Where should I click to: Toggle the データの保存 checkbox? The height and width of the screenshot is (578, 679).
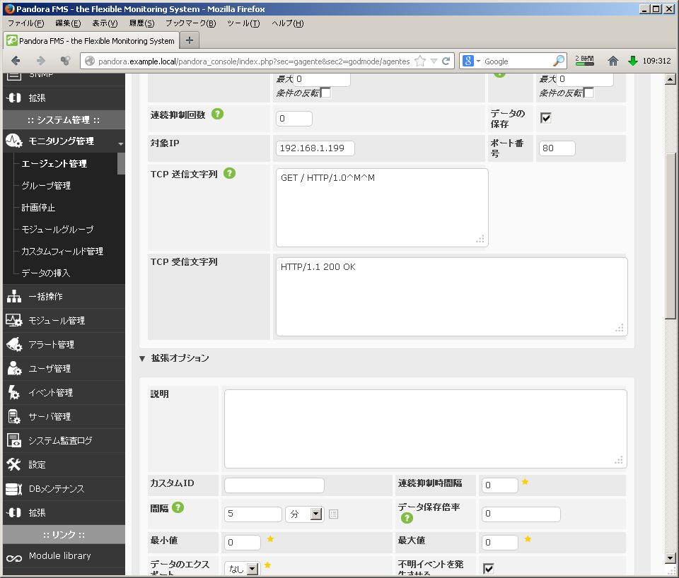click(x=545, y=118)
